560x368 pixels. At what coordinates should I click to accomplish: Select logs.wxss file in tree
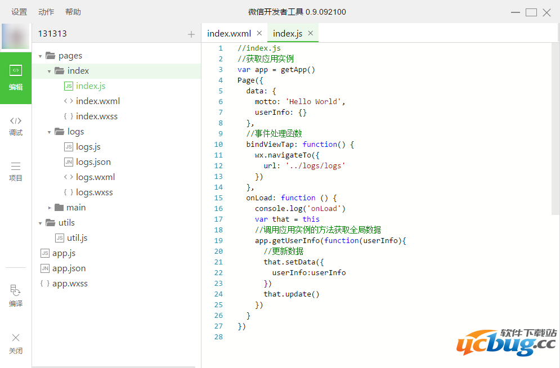(94, 192)
